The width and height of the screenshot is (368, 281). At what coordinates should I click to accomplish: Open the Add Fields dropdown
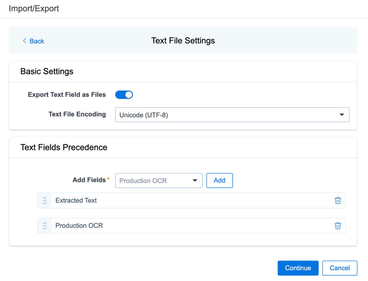159,181
